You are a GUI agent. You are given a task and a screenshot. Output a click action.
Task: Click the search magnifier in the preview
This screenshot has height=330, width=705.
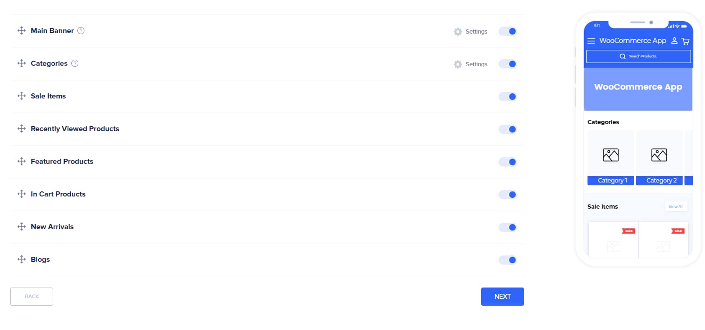point(622,56)
